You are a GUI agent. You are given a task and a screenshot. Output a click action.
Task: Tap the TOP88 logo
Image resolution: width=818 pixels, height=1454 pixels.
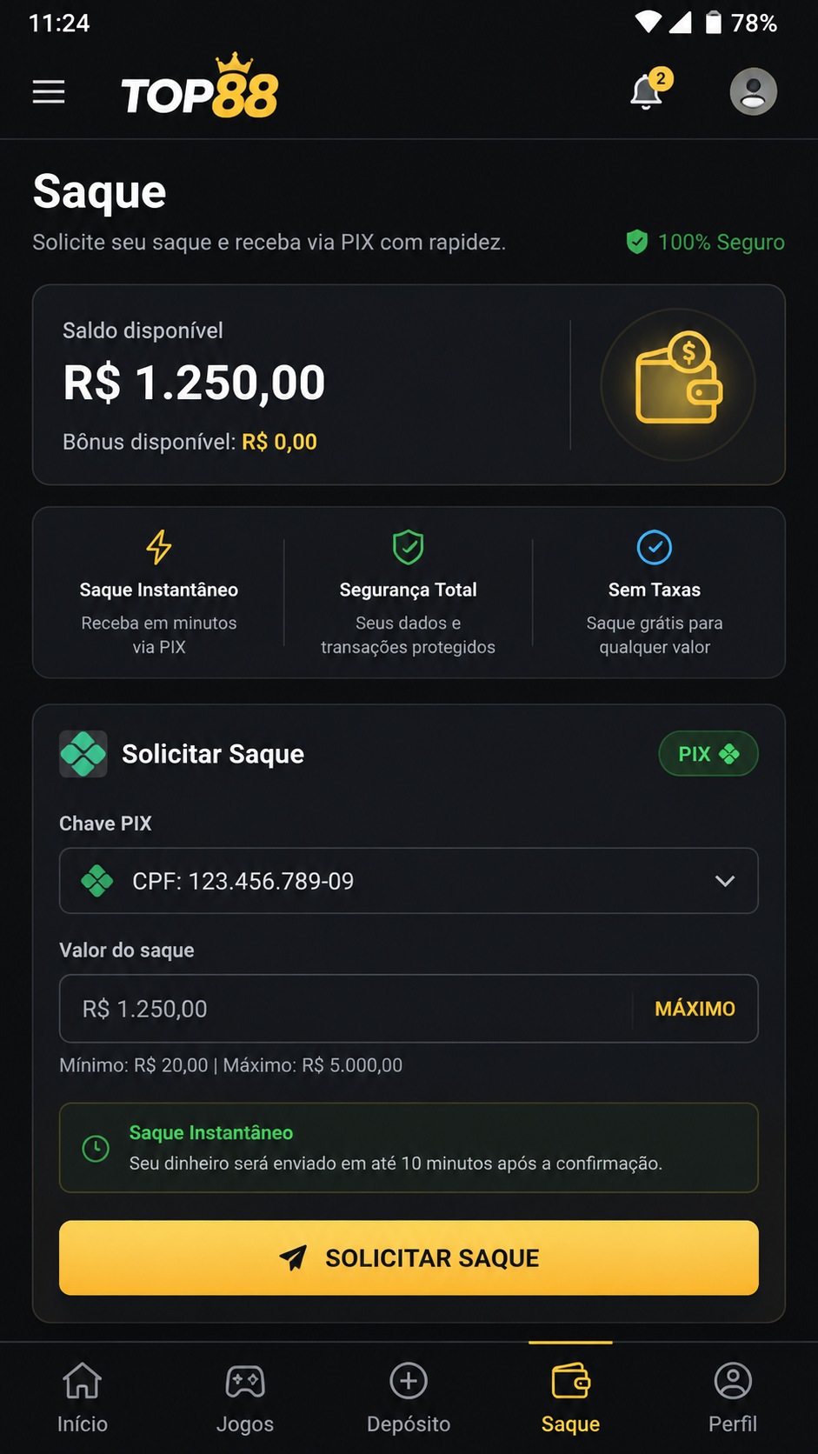200,87
